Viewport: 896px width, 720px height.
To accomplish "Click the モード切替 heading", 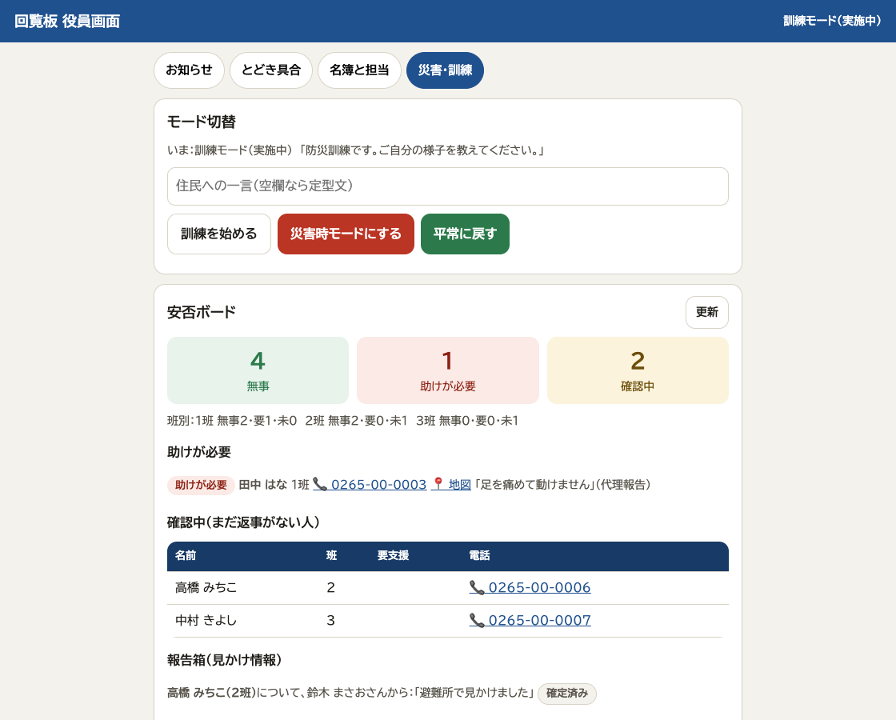I will 201,122.
